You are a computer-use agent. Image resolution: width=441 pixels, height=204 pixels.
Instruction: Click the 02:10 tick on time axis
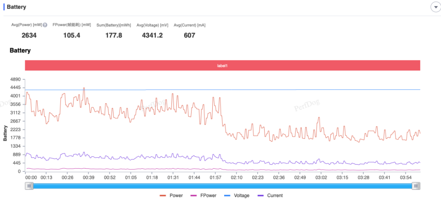(x=237, y=177)
